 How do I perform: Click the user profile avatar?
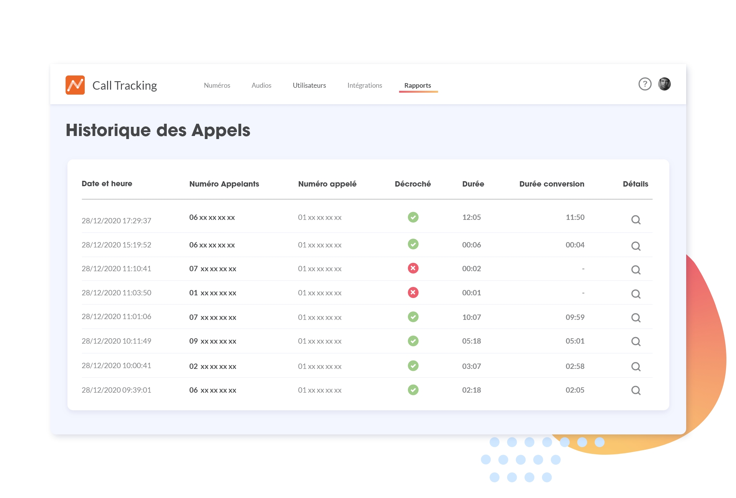pyautogui.click(x=664, y=84)
